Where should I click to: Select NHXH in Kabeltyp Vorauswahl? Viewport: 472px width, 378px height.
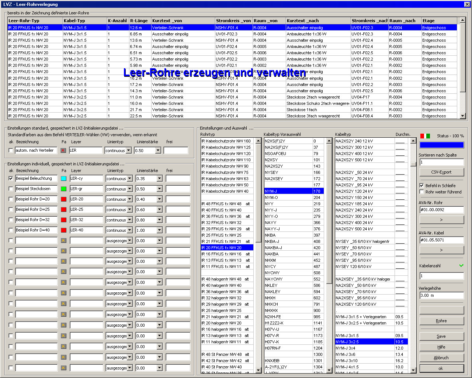click(294, 298)
